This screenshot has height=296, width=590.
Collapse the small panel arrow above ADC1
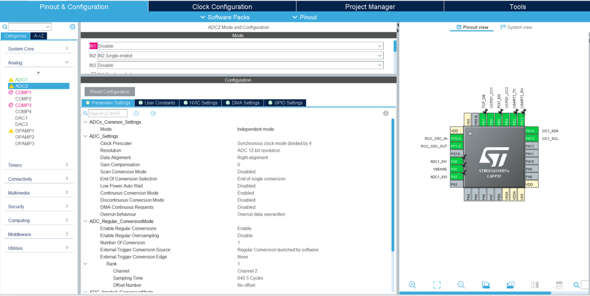(x=38, y=73)
